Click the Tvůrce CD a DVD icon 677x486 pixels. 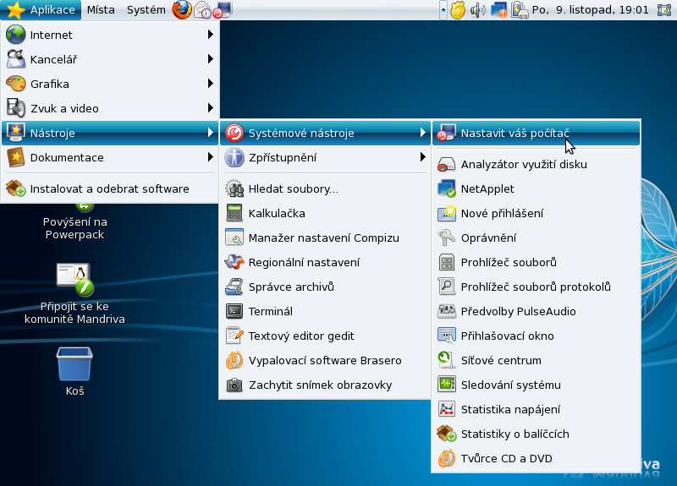tap(447, 458)
